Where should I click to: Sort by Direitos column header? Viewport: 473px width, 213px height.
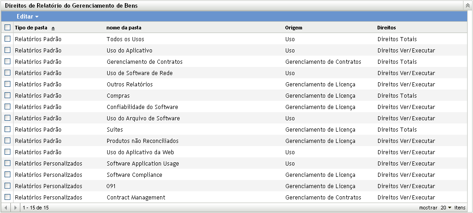[387, 28]
